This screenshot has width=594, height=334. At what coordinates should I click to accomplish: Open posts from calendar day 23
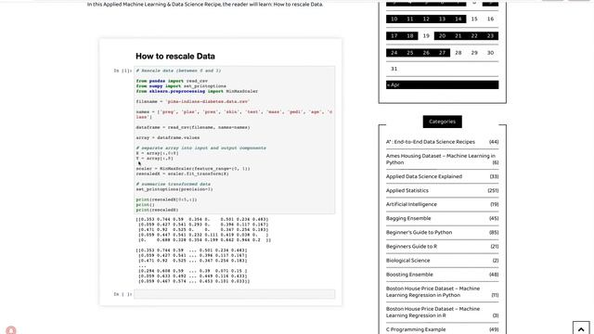tap(490, 36)
